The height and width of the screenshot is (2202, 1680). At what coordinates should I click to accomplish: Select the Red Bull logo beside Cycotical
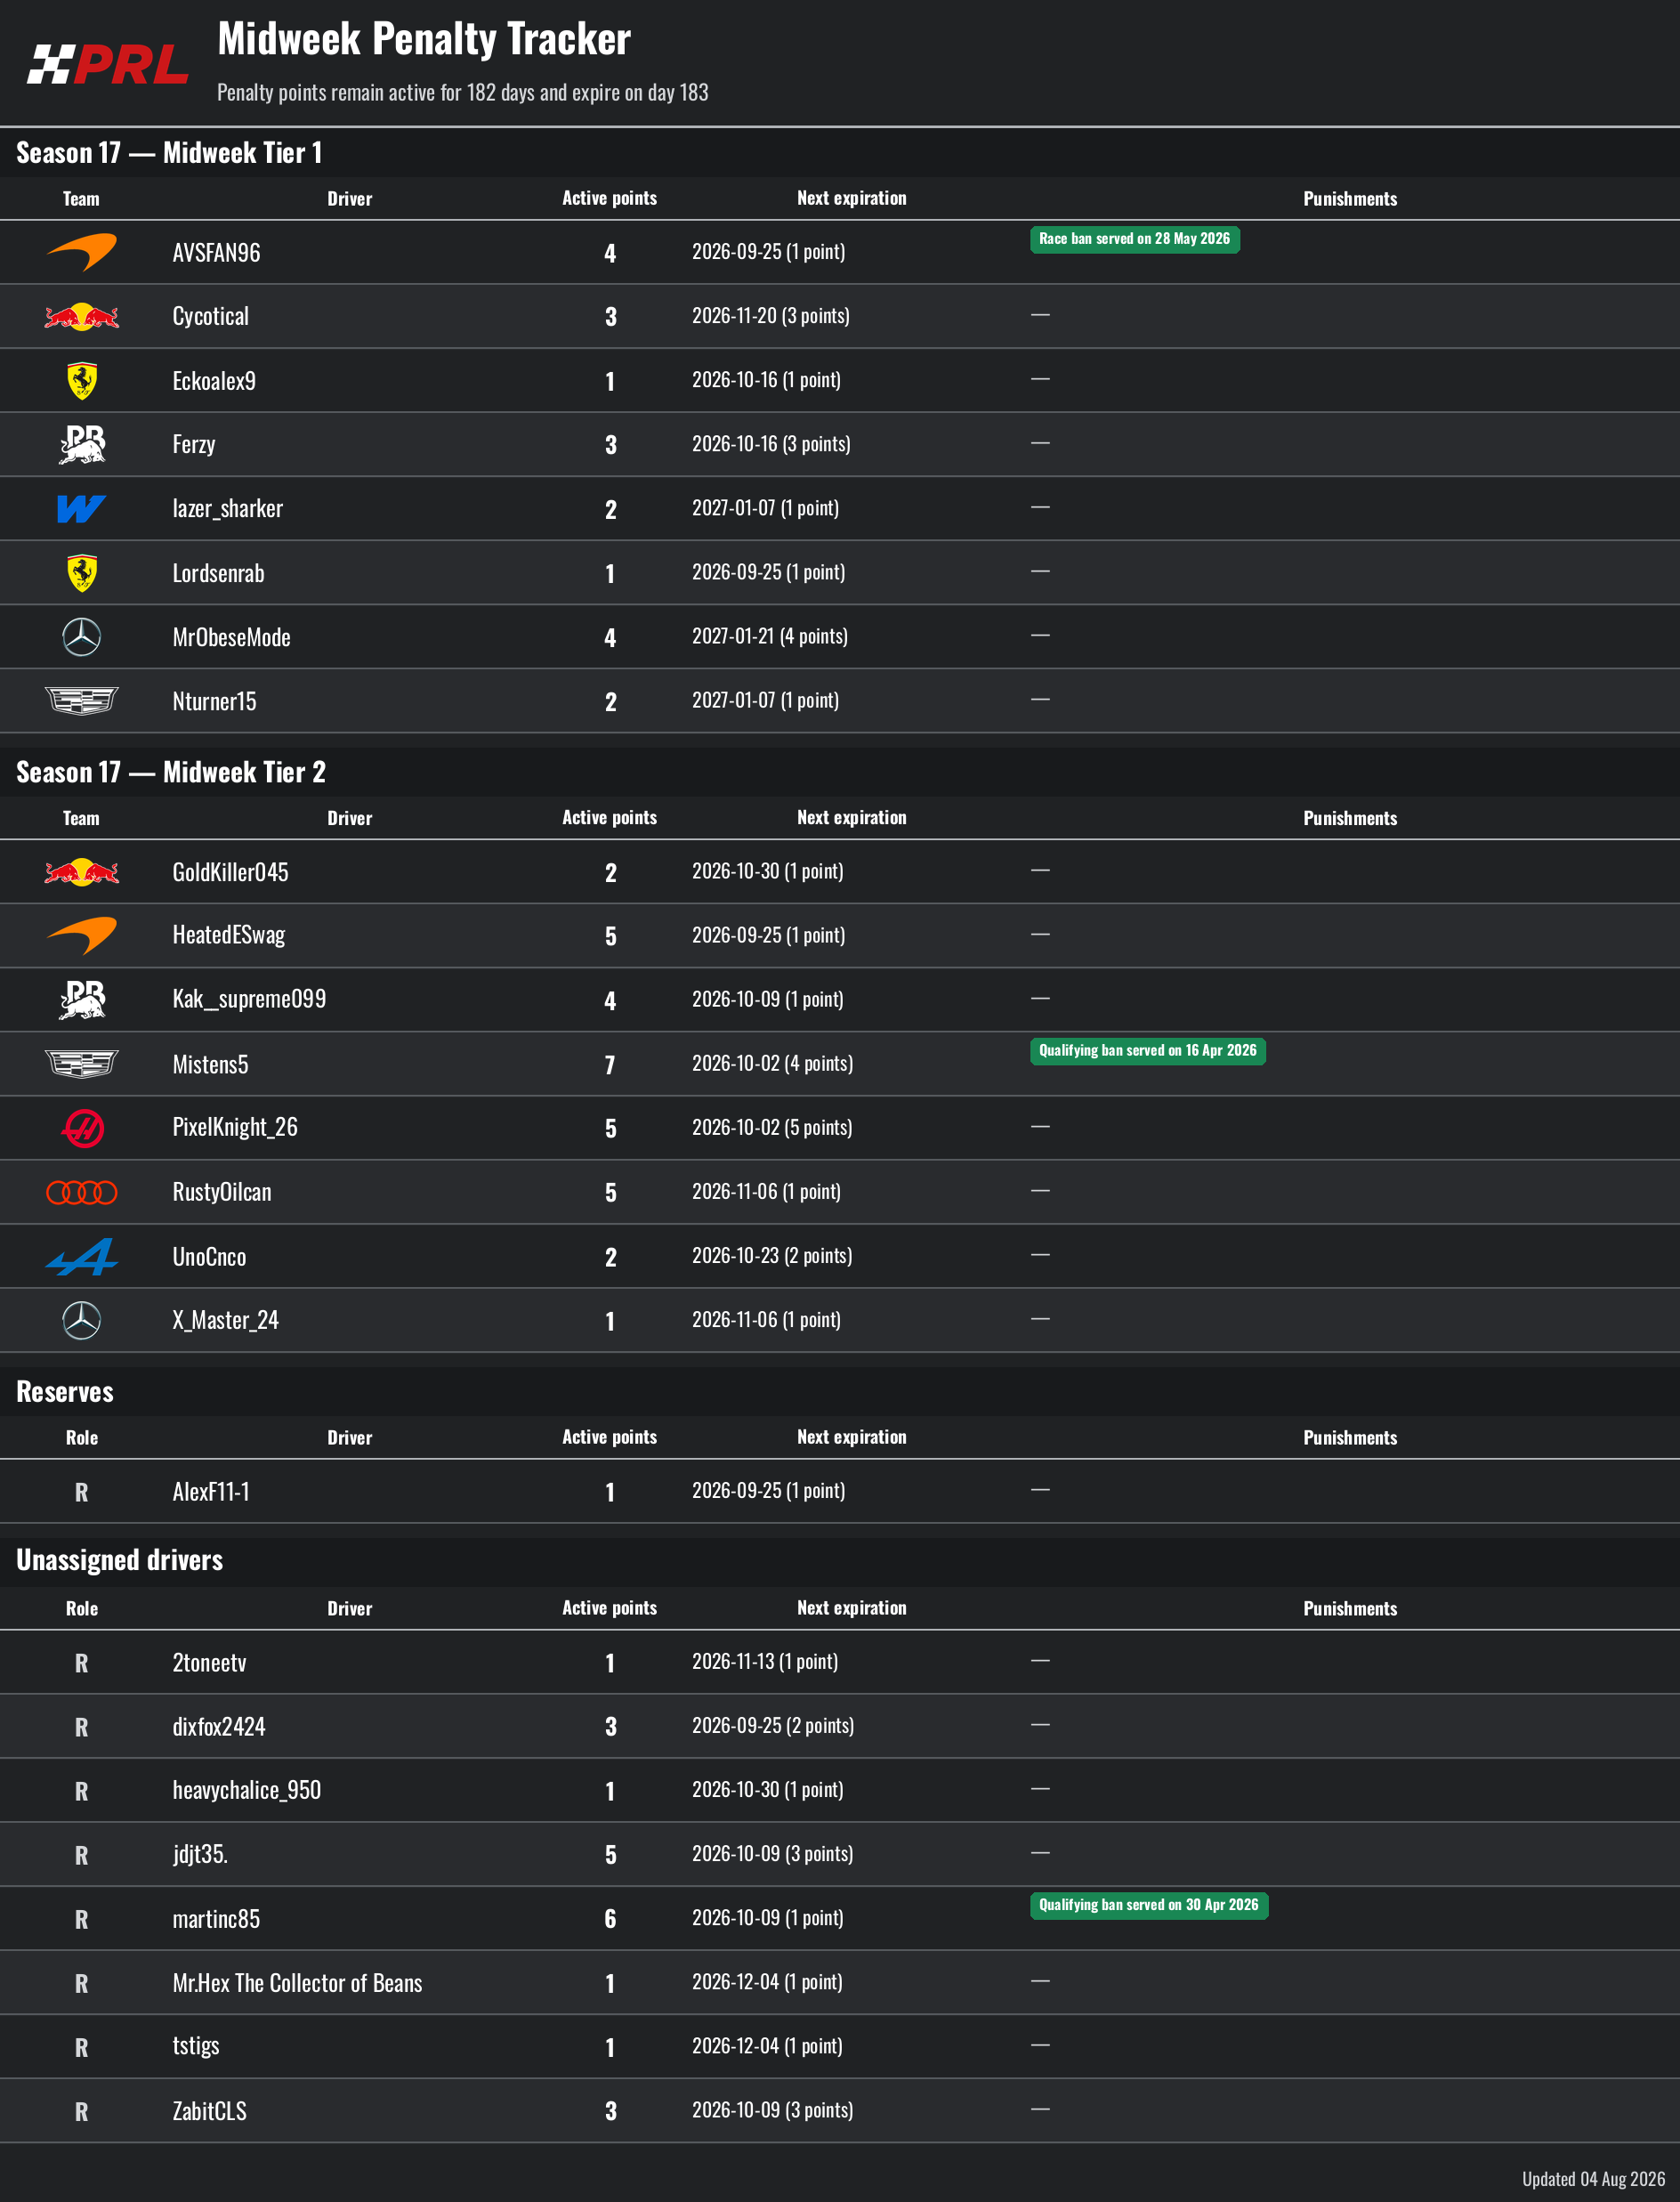[x=82, y=316]
